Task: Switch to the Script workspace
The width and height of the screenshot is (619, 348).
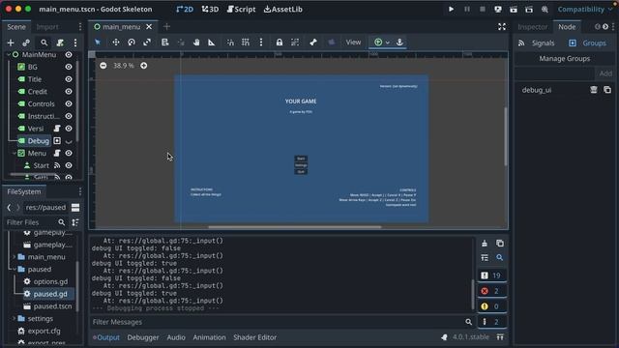Action: (241, 9)
